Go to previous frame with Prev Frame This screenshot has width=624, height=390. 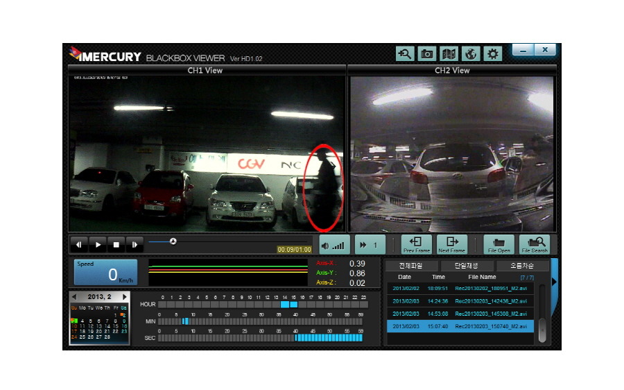[416, 244]
